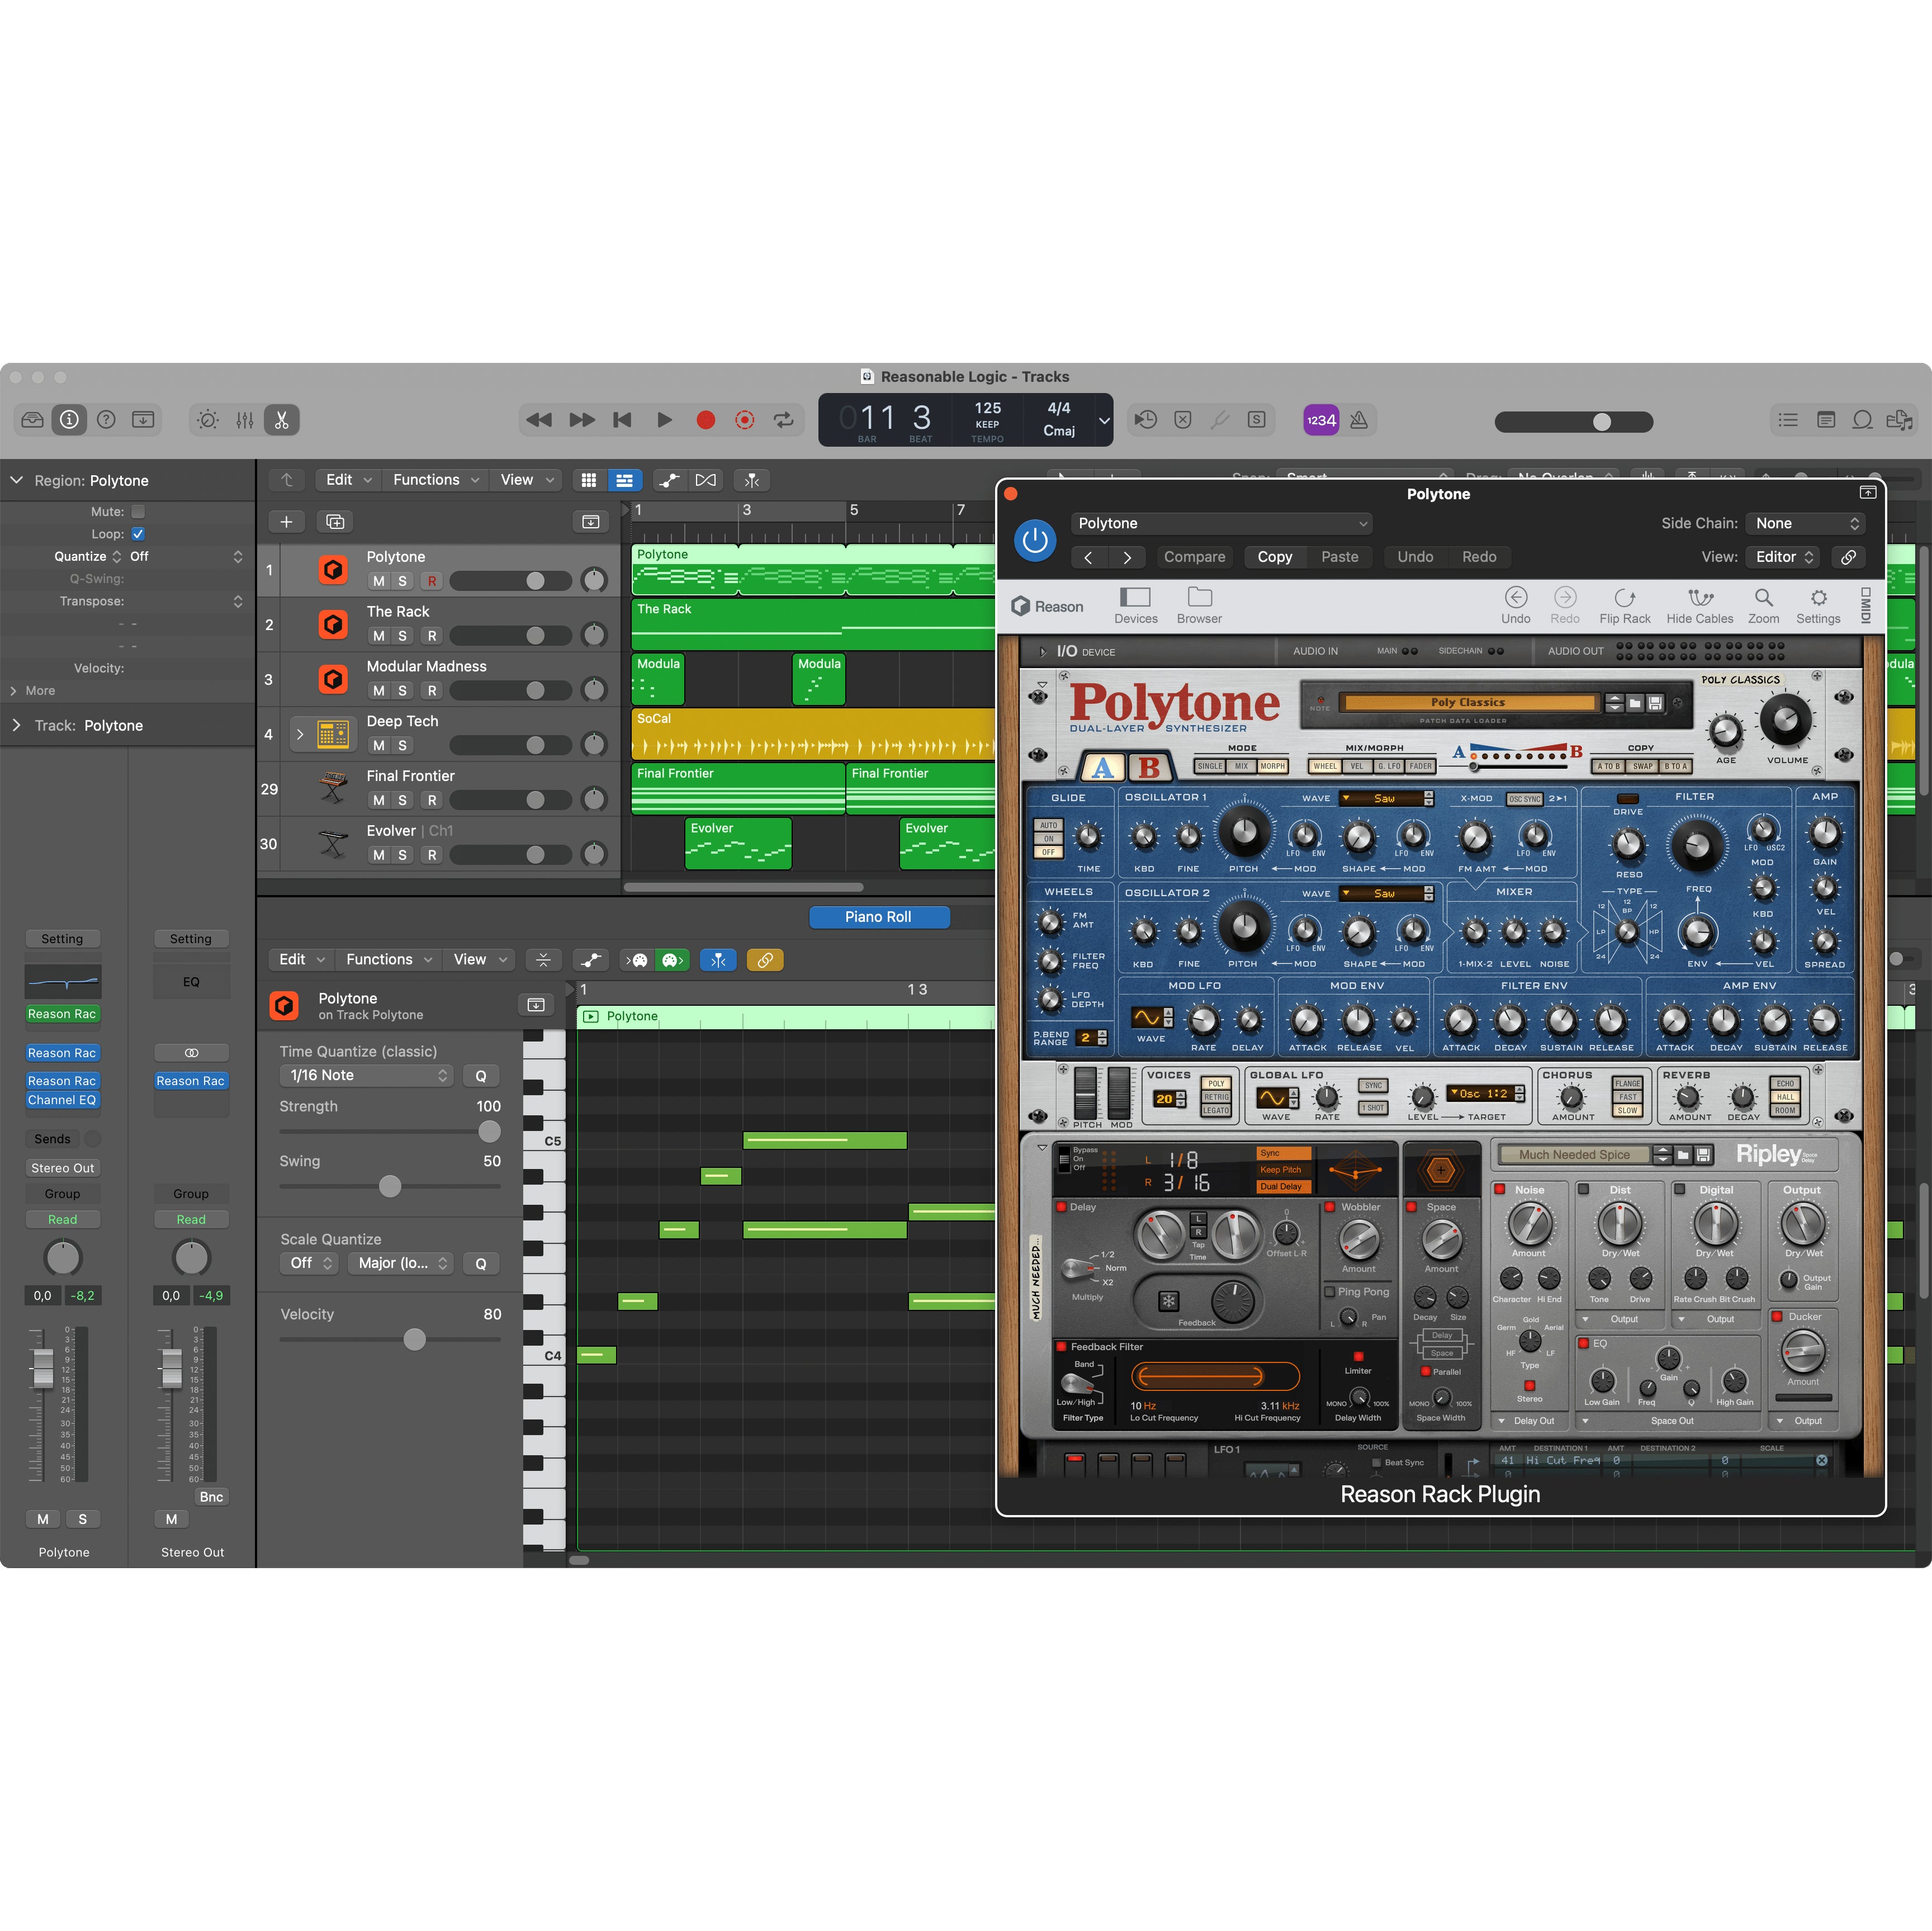Viewport: 1932px width, 1931px height.
Task: Toggle the count-in 1234 button
Action: 1321,420
